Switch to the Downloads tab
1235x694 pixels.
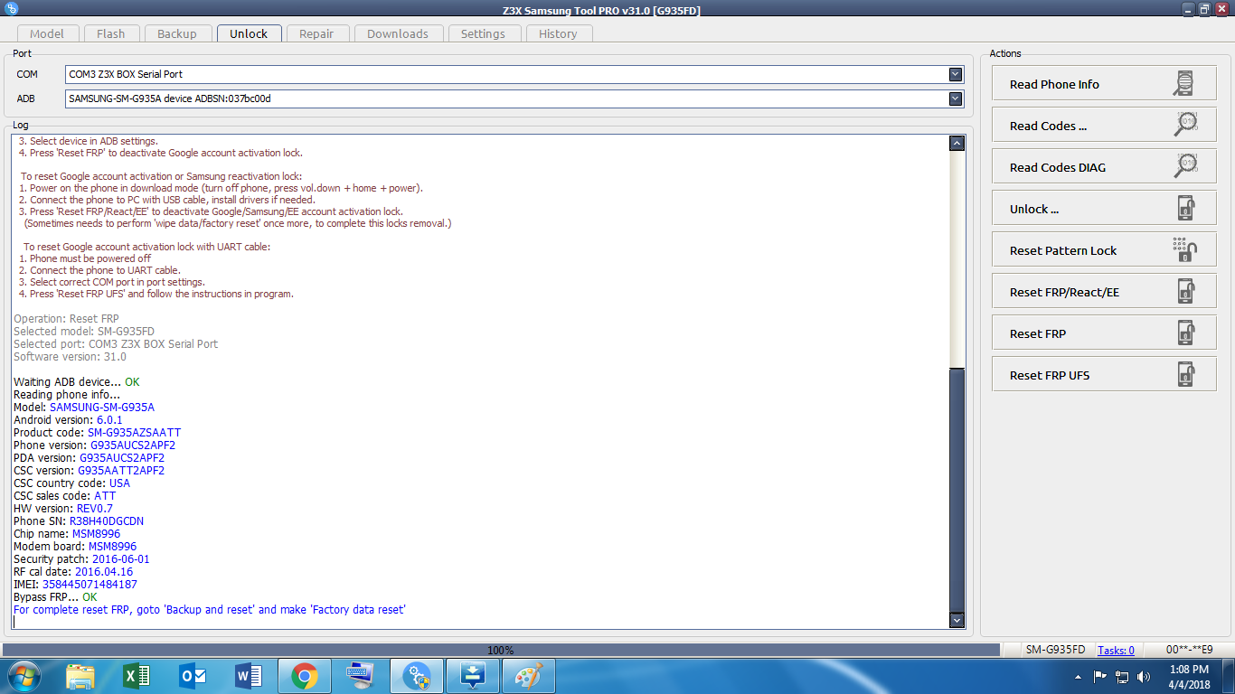[x=398, y=33]
